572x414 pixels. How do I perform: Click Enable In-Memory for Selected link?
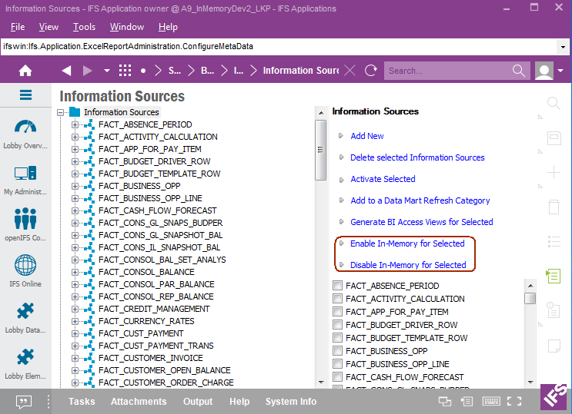click(x=407, y=243)
